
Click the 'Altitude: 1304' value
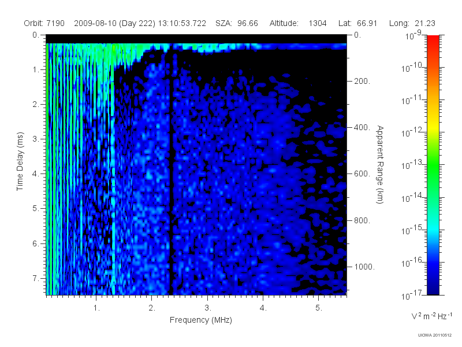click(298, 23)
